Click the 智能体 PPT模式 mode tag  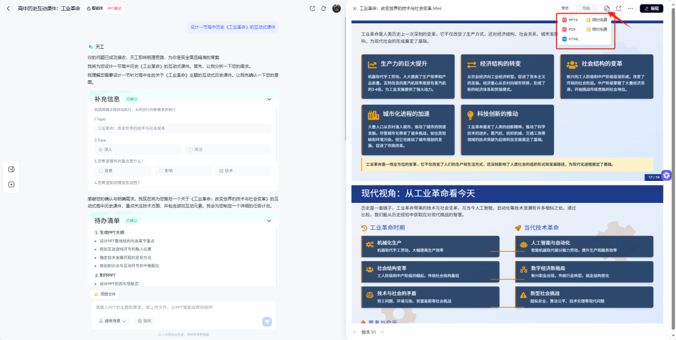click(105, 8)
